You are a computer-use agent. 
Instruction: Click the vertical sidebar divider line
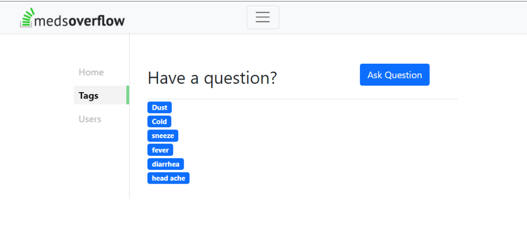click(129, 116)
